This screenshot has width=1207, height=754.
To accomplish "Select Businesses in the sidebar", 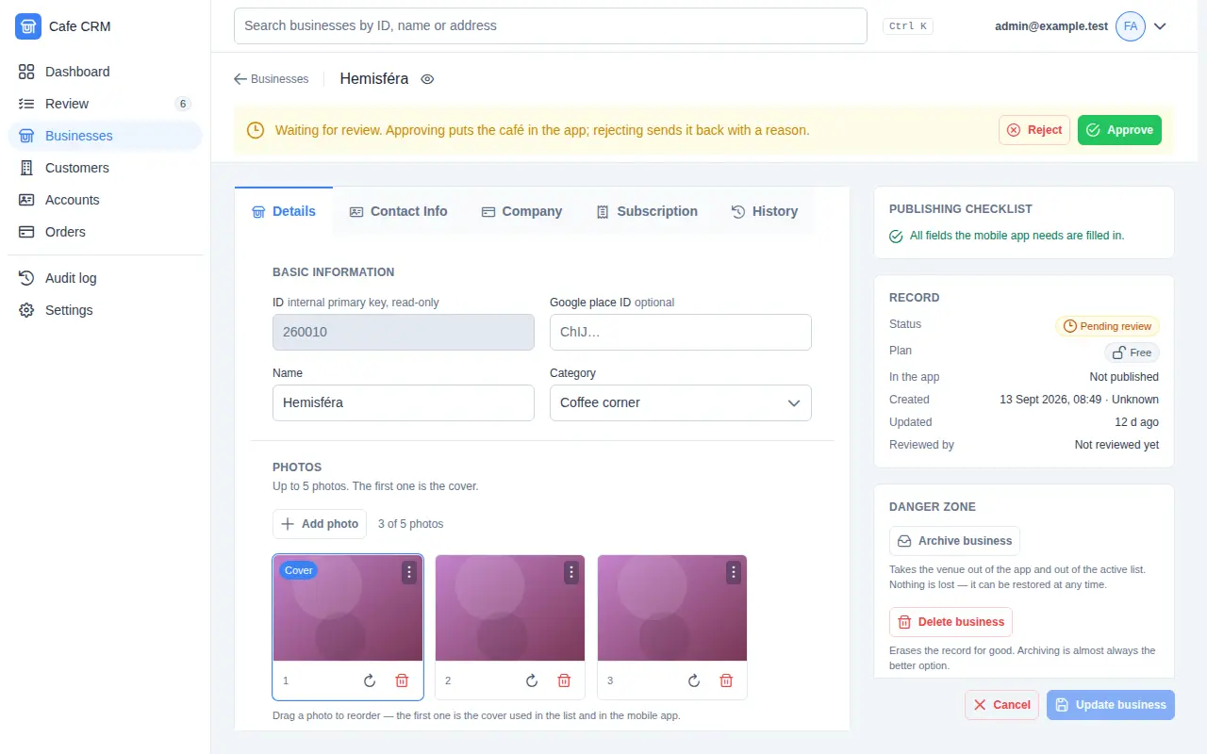I will [x=106, y=136].
